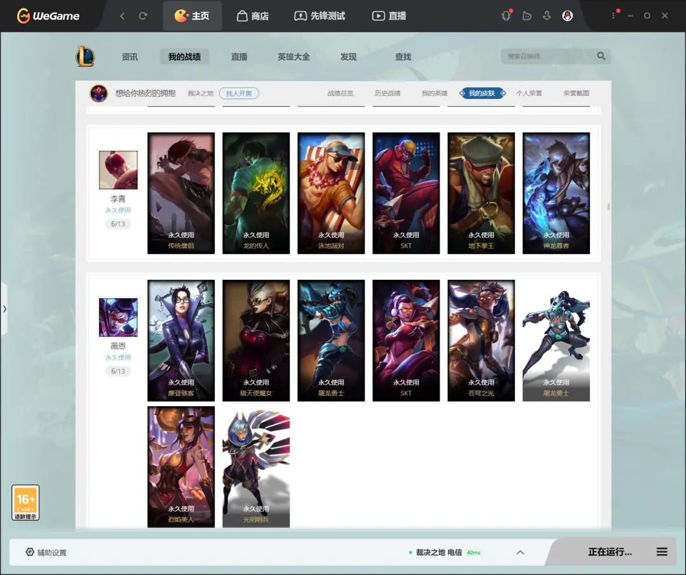Click 40ms latency indicator
Screen dimensions: 686x575
pyautogui.click(x=473, y=553)
